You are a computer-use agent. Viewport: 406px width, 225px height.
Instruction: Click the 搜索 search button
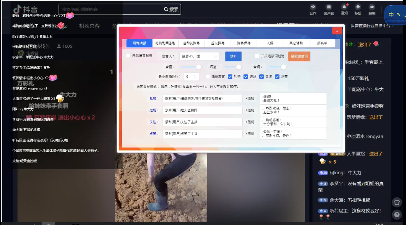click(171, 9)
